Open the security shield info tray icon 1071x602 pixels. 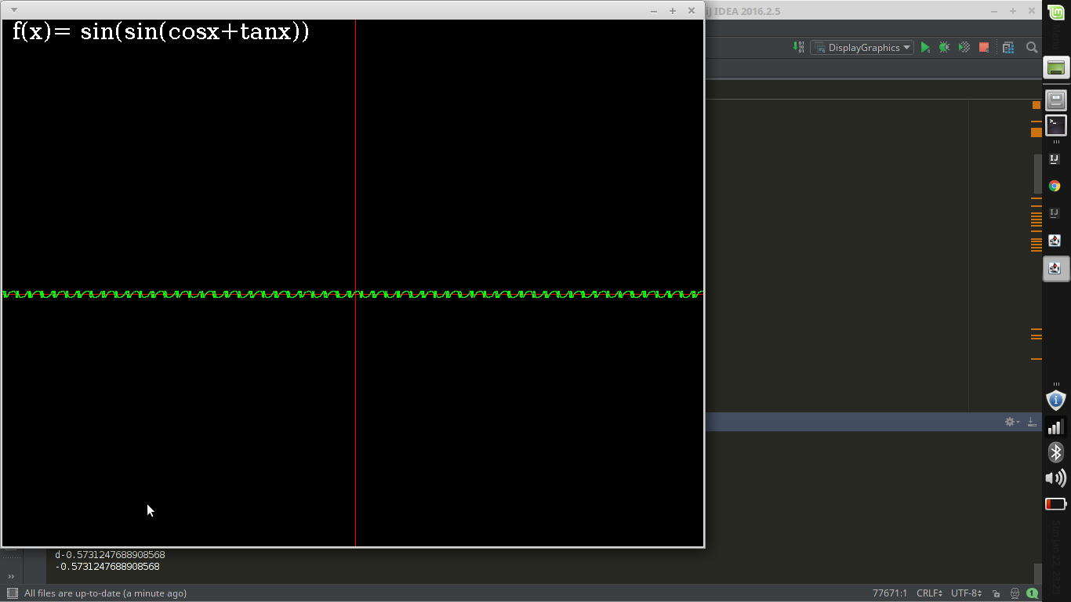1056,400
